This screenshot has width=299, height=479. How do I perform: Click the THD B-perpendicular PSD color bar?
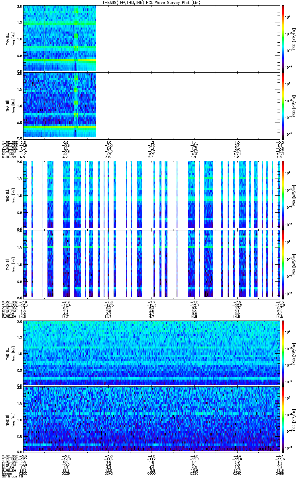click(283, 195)
